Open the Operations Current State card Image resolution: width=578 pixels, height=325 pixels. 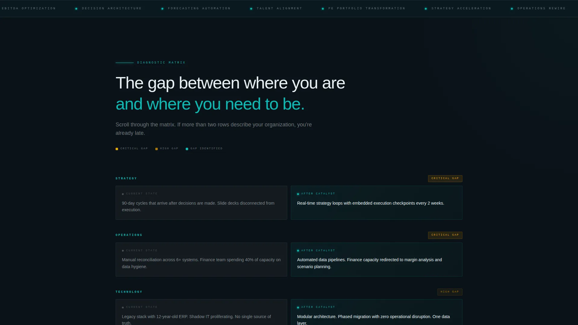201,260
